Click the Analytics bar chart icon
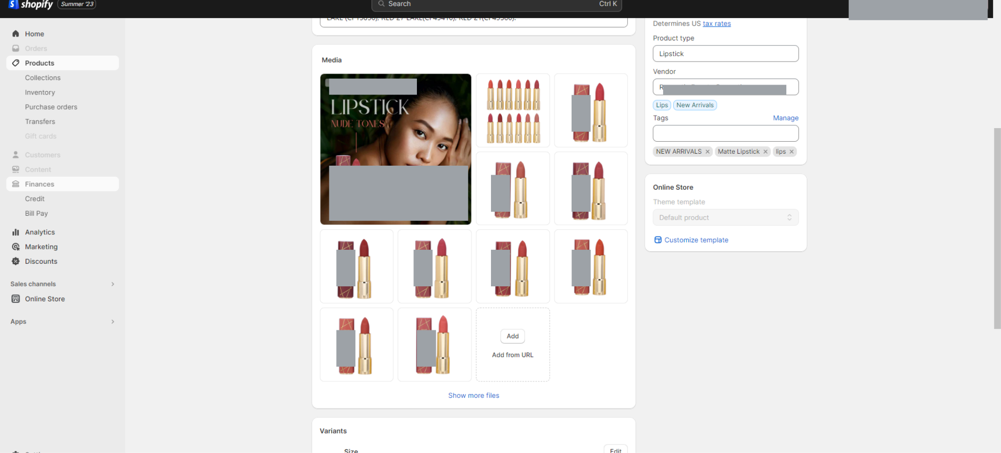 click(16, 232)
